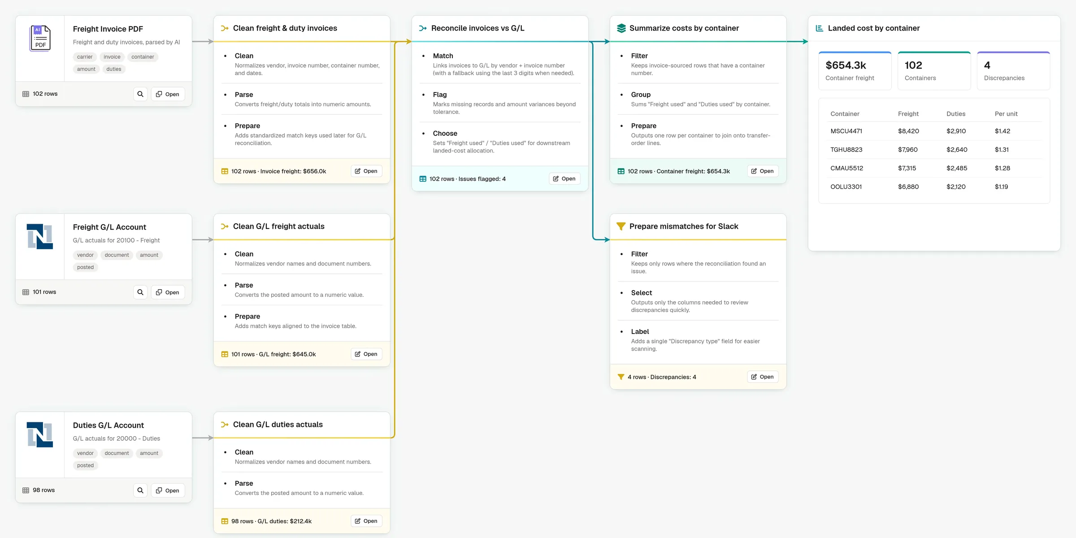Click merge icon of Clean G/L freight actuals
1076x538 pixels.
point(225,226)
